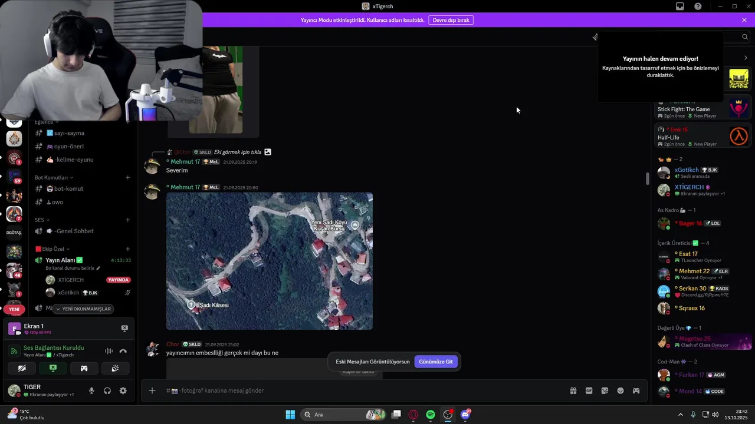755x424 pixels.
Task: Open Sqraex 16 member entry
Action: click(x=702, y=308)
